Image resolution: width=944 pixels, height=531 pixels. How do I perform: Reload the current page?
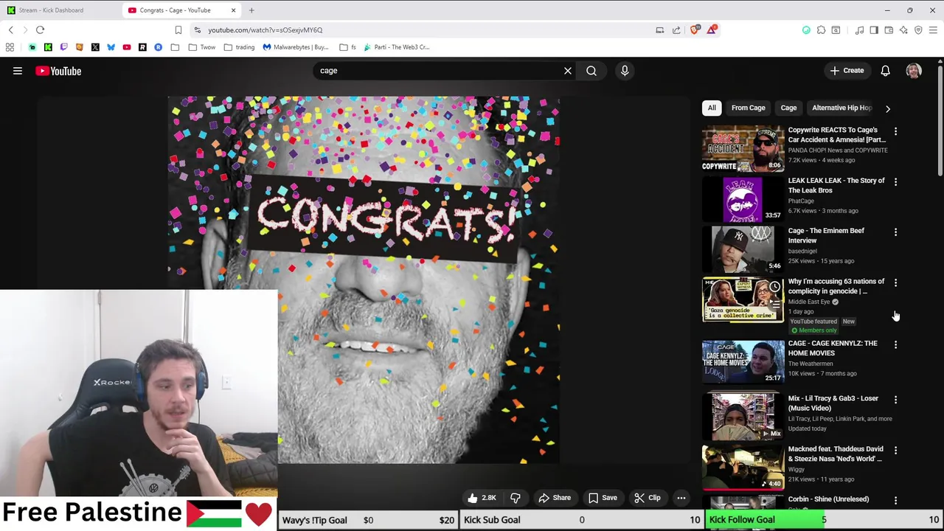pyautogui.click(x=40, y=30)
